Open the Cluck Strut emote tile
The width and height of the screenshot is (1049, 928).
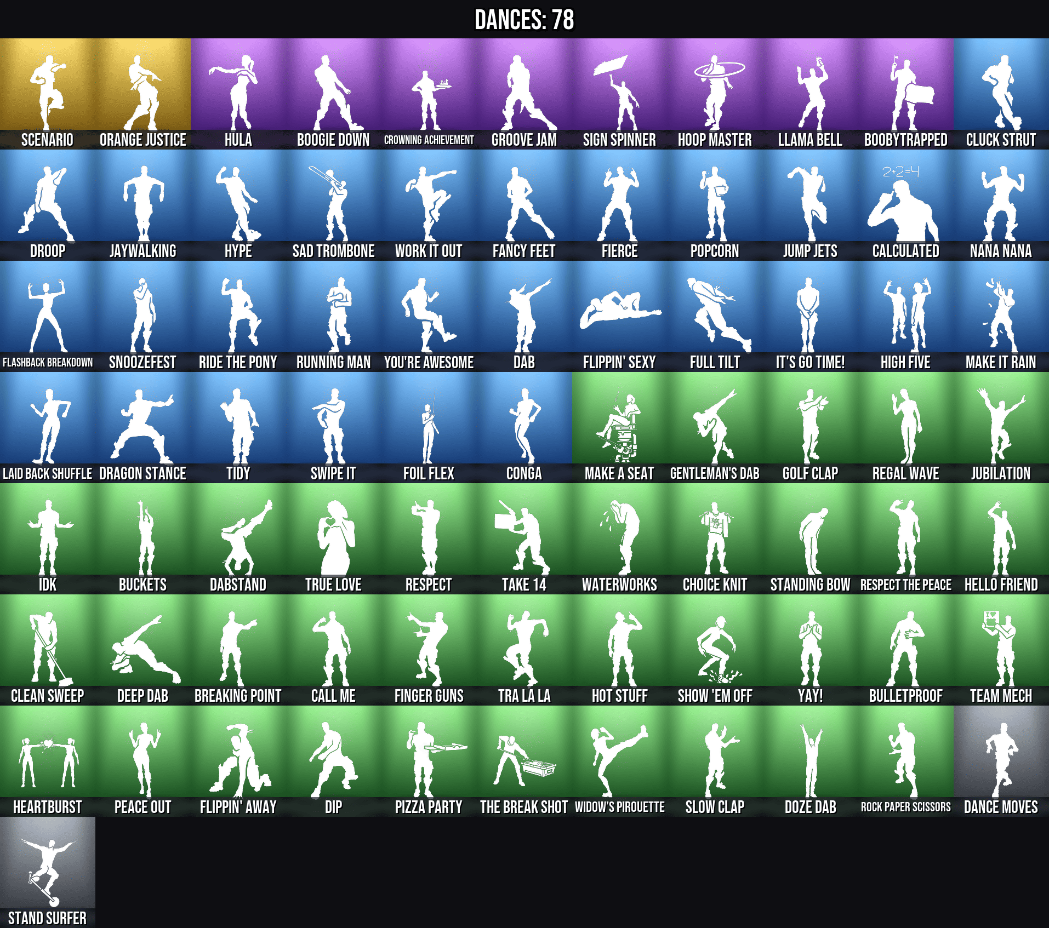click(x=1001, y=93)
